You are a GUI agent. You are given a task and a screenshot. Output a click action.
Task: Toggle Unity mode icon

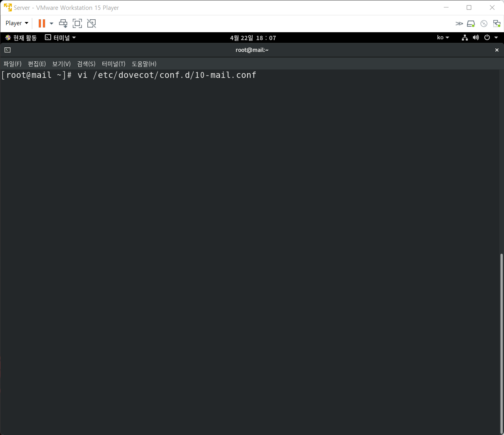click(91, 24)
